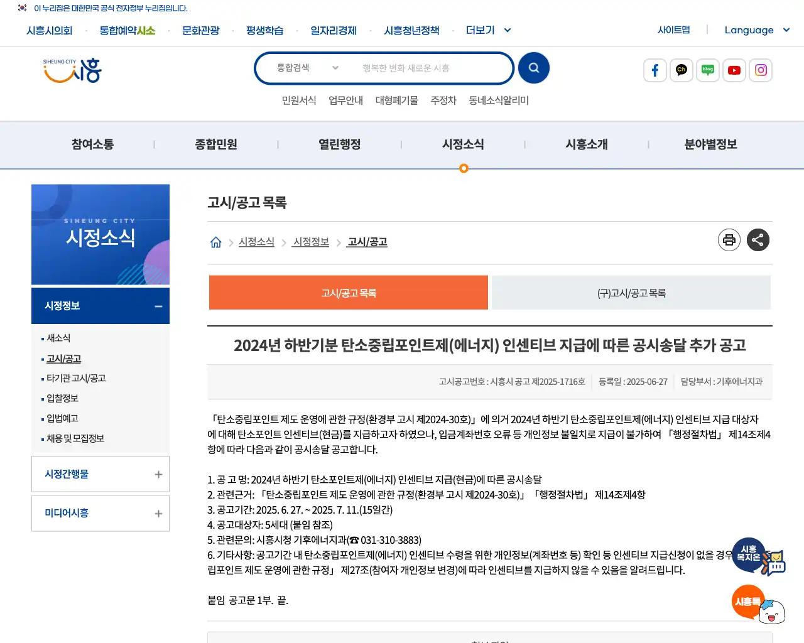
Task: Expand the 미디어시흥 sidebar section
Action: tap(100, 513)
